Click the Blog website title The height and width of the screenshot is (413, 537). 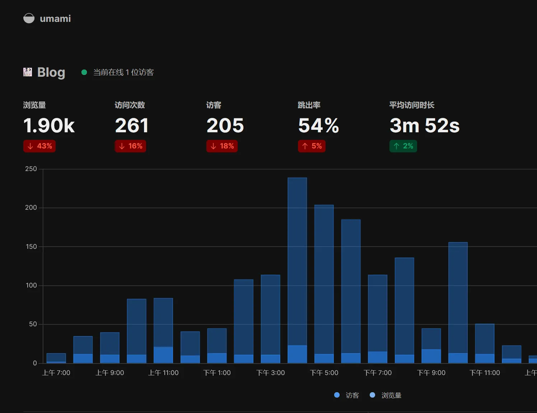pyautogui.click(x=51, y=72)
